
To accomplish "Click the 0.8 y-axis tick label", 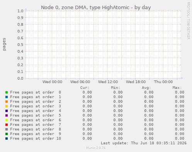I will coord(20,24).
